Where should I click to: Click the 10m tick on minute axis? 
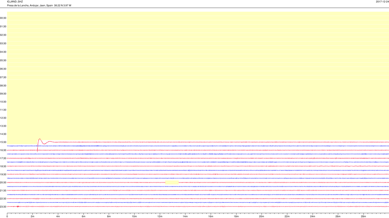pyautogui.click(x=134, y=216)
